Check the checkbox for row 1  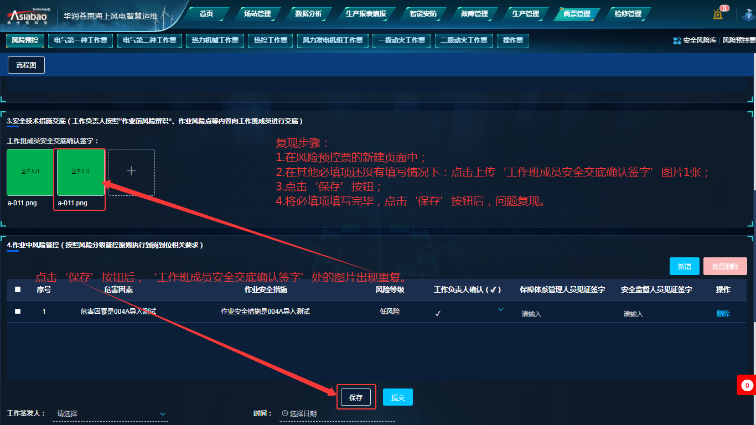click(18, 312)
